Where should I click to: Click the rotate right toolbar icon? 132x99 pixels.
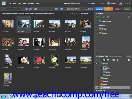(x=30, y=9)
